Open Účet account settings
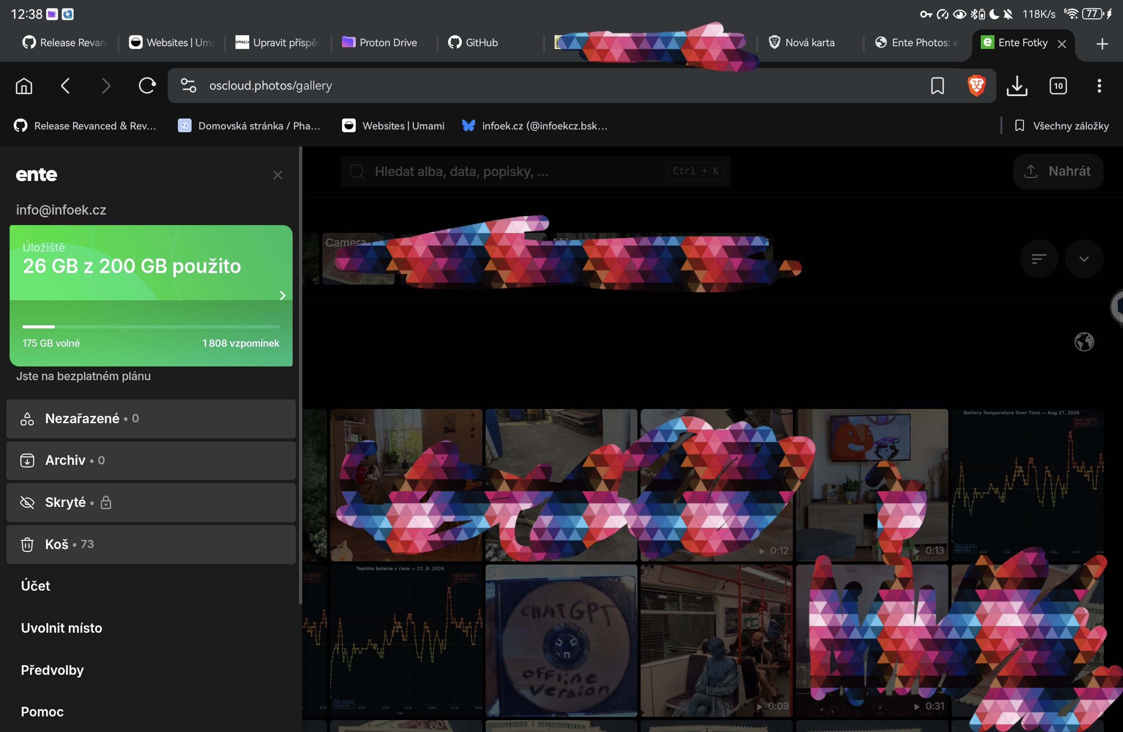1123x732 pixels. (35, 586)
